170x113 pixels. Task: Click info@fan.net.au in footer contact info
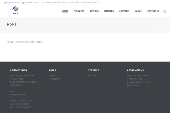tap(18, 95)
